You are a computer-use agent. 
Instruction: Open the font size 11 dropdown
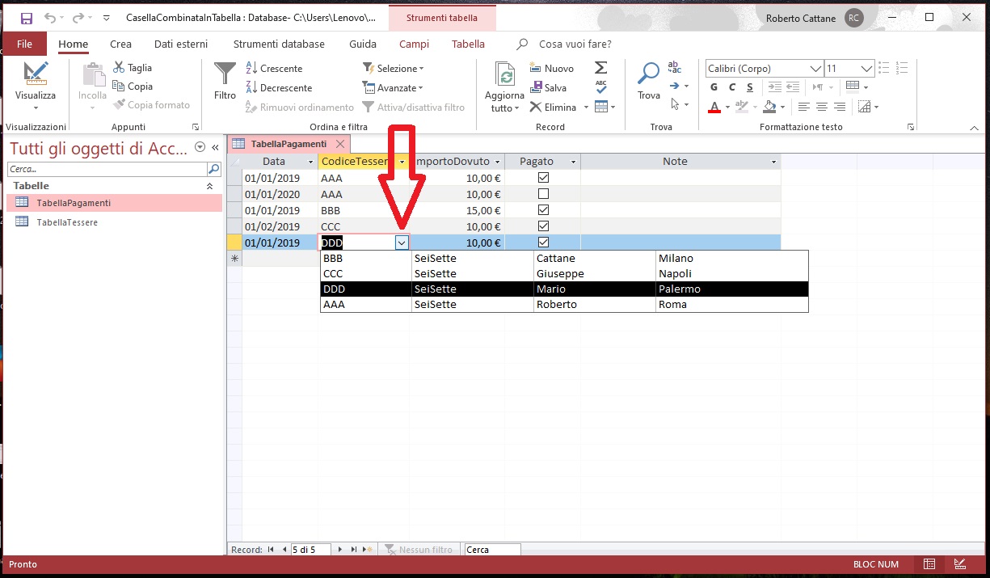pos(867,69)
